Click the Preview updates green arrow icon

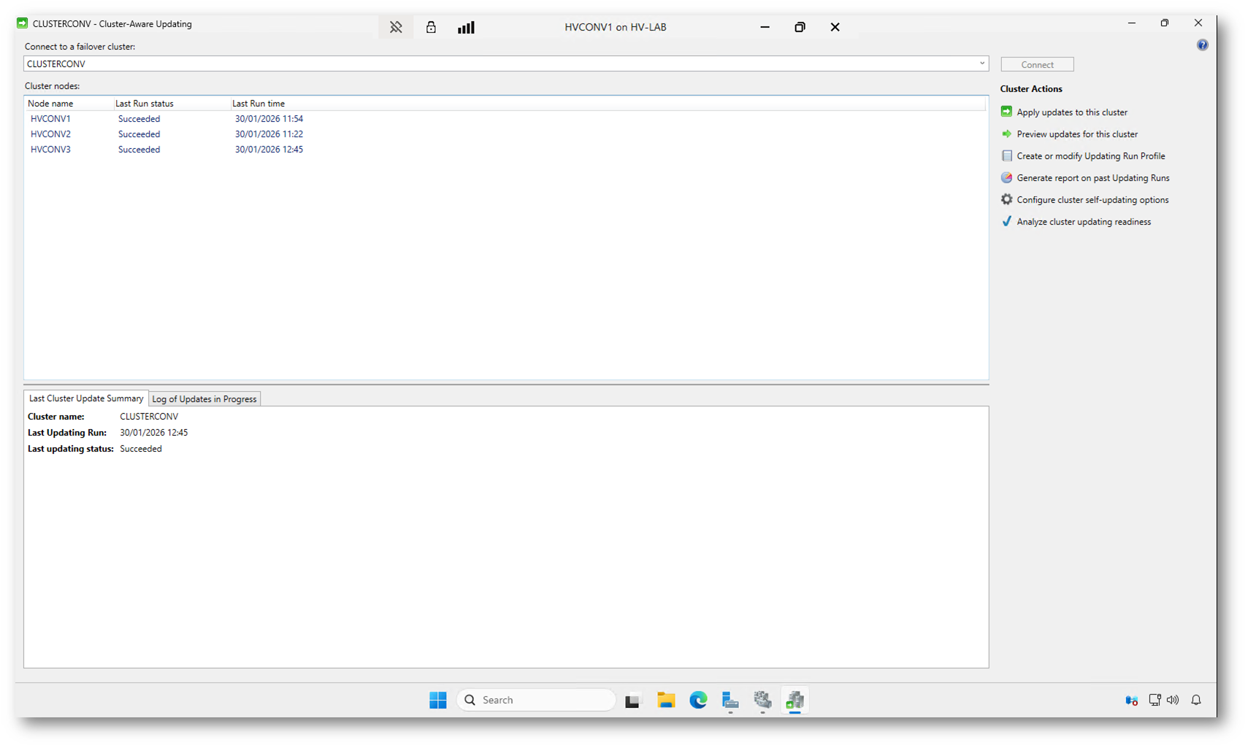[x=1006, y=134]
